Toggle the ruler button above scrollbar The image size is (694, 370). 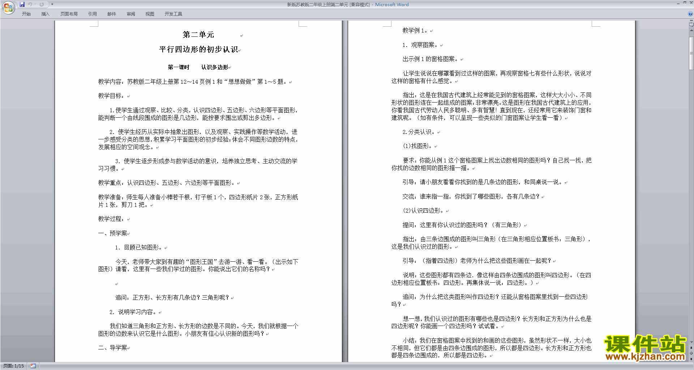691,25
